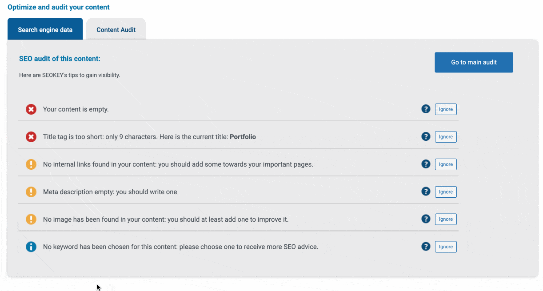The image size is (543, 291).
Task: Ignore the no image found warning
Action: click(446, 219)
